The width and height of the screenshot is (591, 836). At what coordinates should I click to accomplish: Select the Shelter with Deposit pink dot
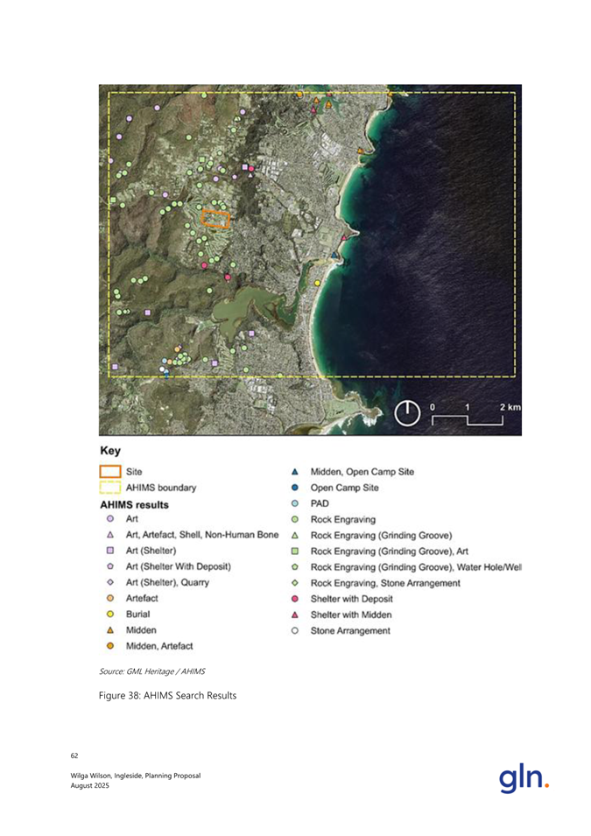[x=296, y=598]
